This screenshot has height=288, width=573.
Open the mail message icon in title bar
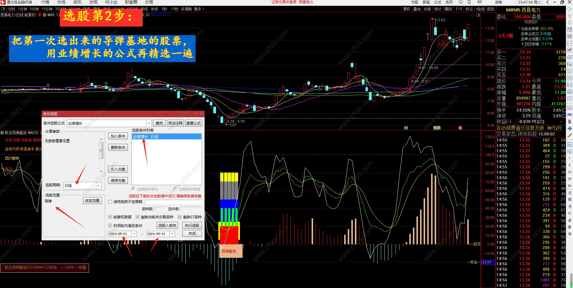(x=479, y=2)
